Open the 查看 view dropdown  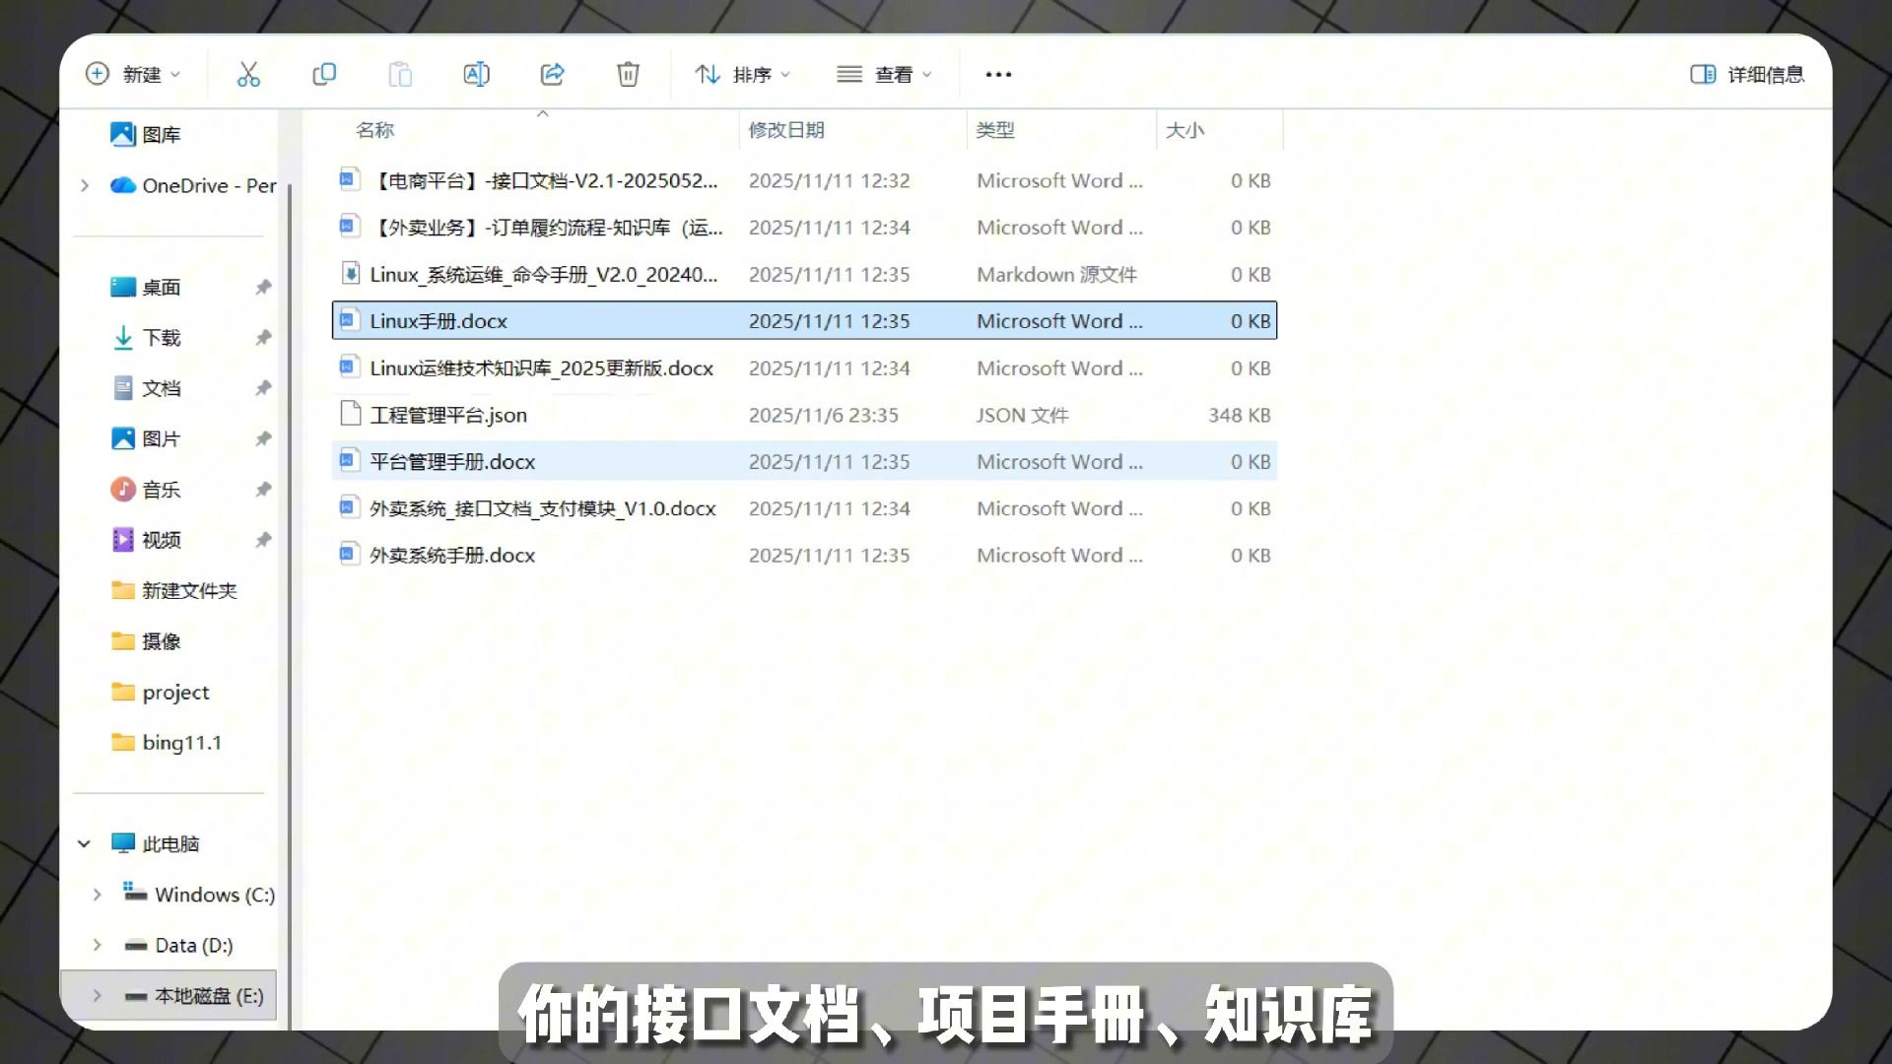[884, 74]
